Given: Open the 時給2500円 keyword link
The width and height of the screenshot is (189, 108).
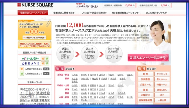Looking at the screenshot, I should [29, 89].
